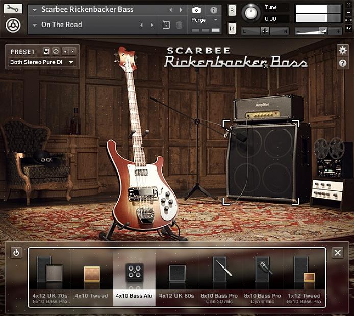Select the 4x10 Tweed cabinet

pyautogui.click(x=91, y=277)
